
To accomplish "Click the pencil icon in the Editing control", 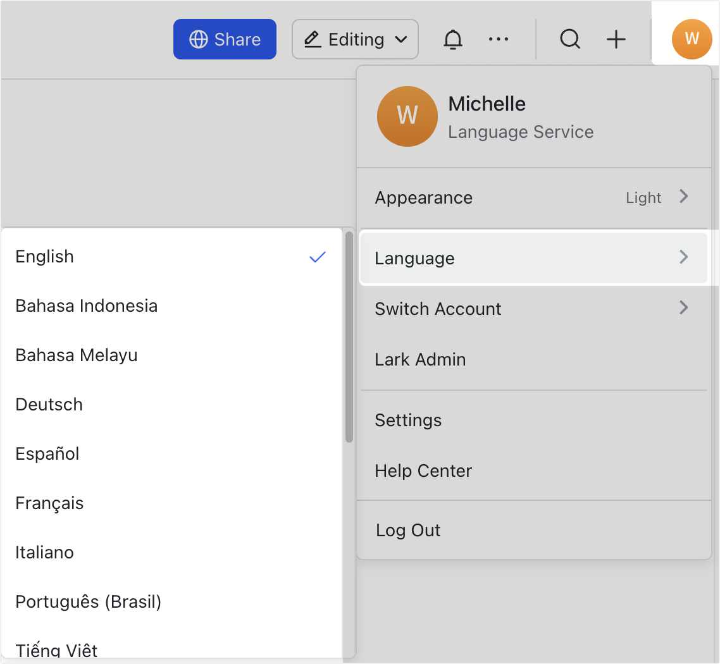I will [311, 39].
